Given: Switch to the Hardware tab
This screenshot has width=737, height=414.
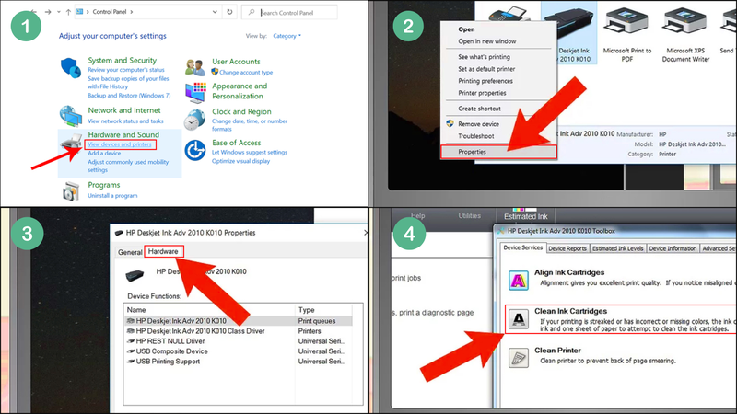Looking at the screenshot, I should pos(163,251).
